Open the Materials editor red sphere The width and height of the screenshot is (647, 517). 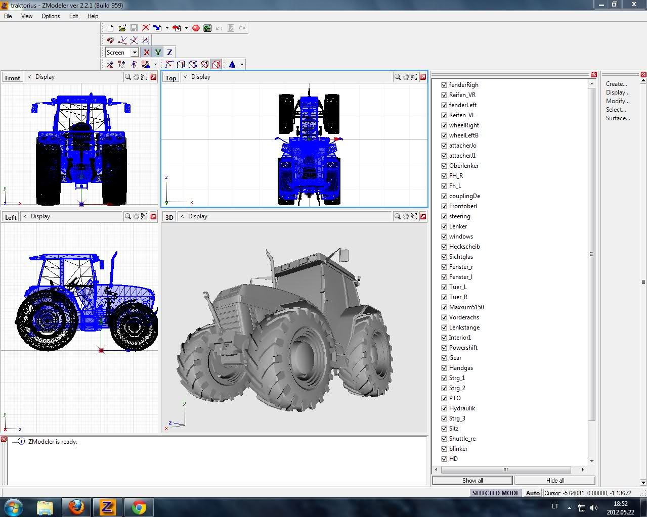click(x=196, y=28)
